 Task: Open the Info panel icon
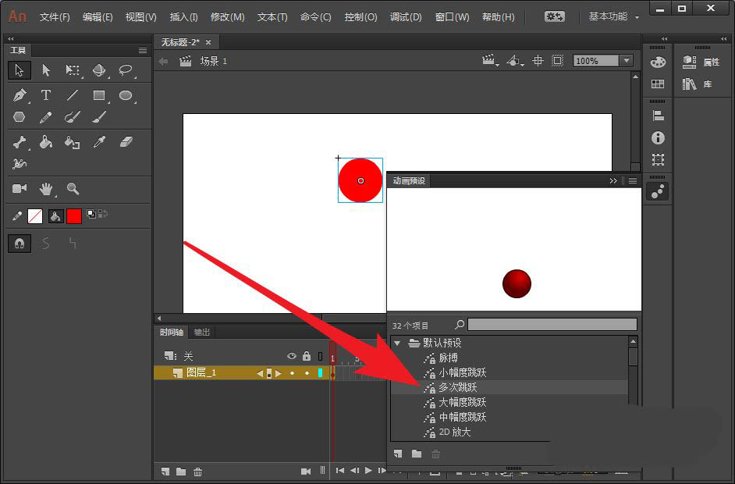(x=658, y=137)
